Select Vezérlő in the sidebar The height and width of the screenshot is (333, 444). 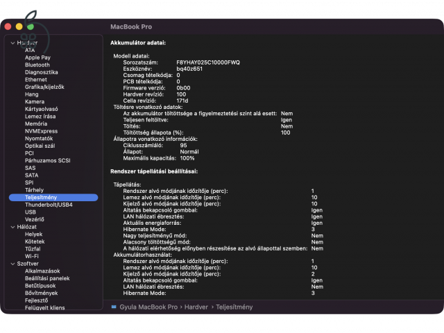35,219
